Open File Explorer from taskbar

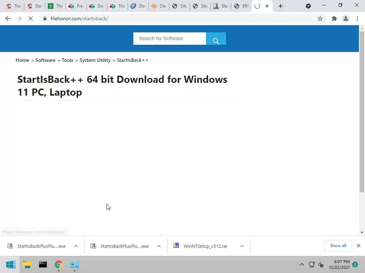(x=27, y=264)
